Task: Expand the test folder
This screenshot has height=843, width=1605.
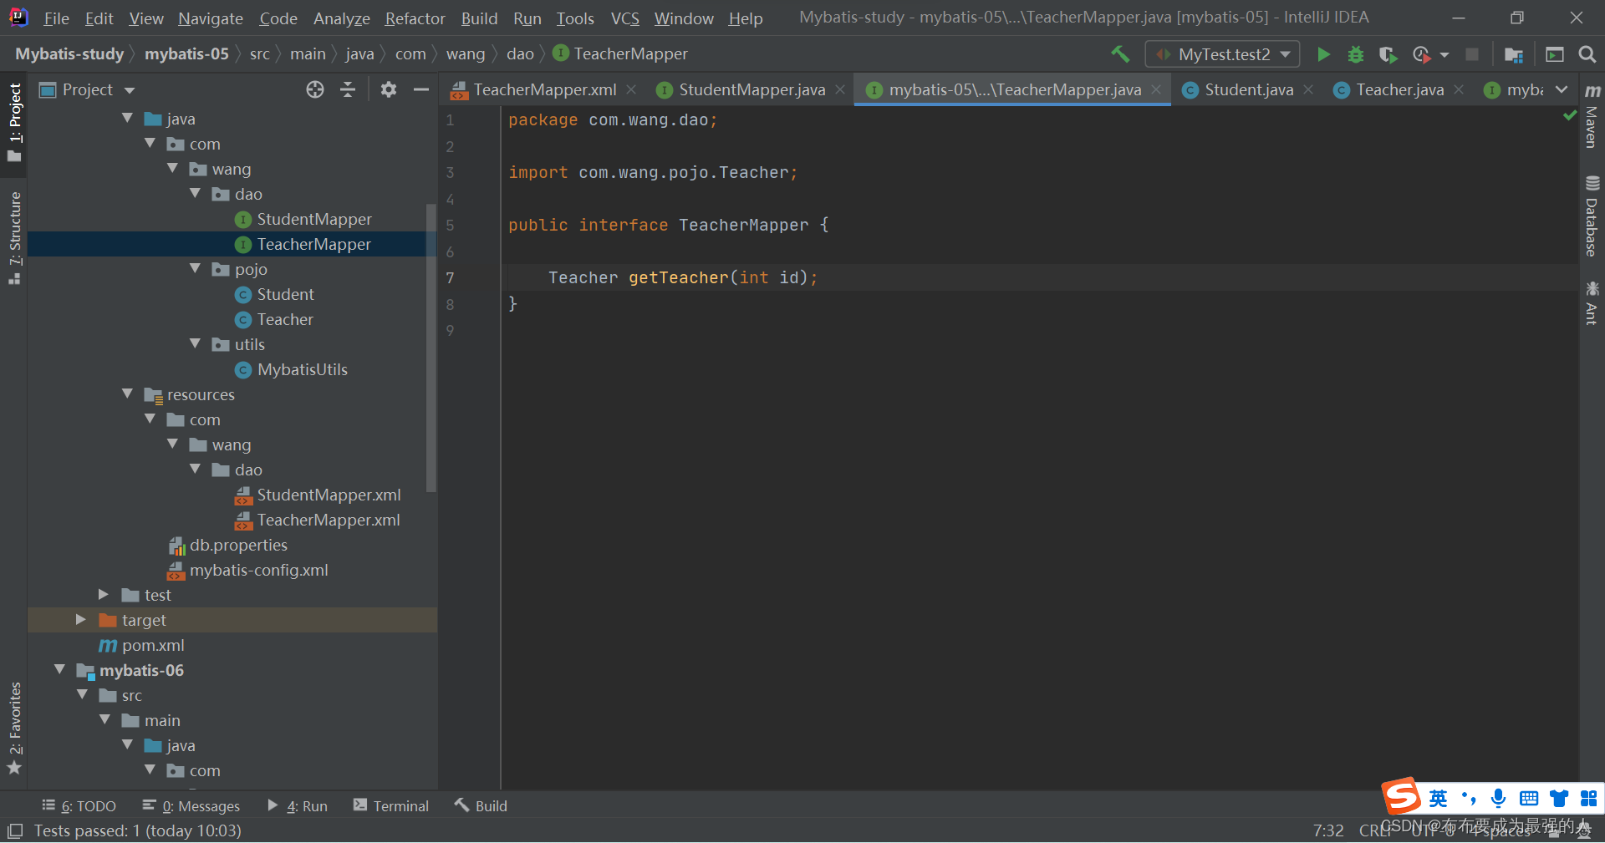Action: [104, 595]
